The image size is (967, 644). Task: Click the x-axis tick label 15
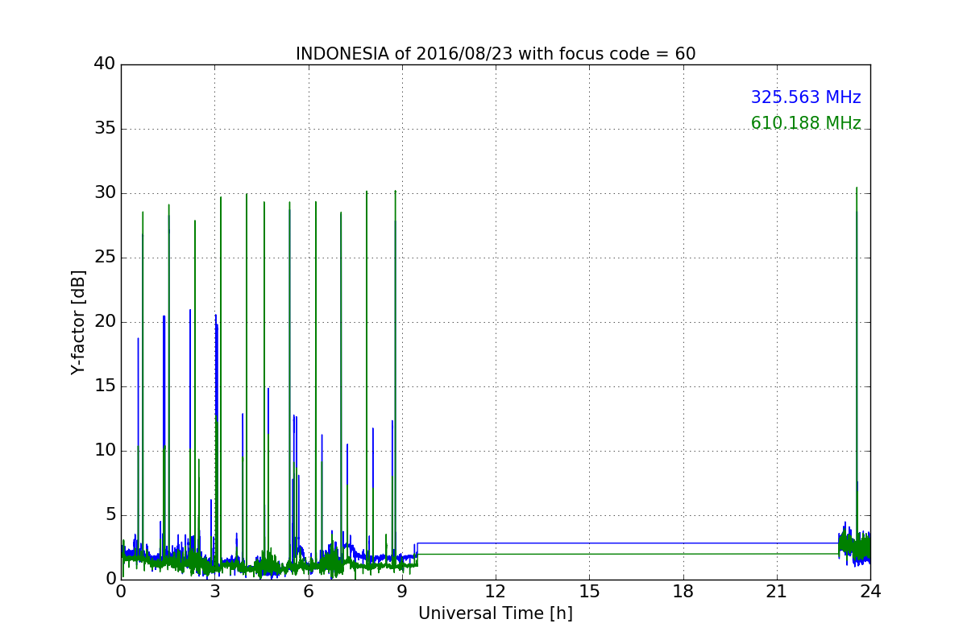coord(589,592)
